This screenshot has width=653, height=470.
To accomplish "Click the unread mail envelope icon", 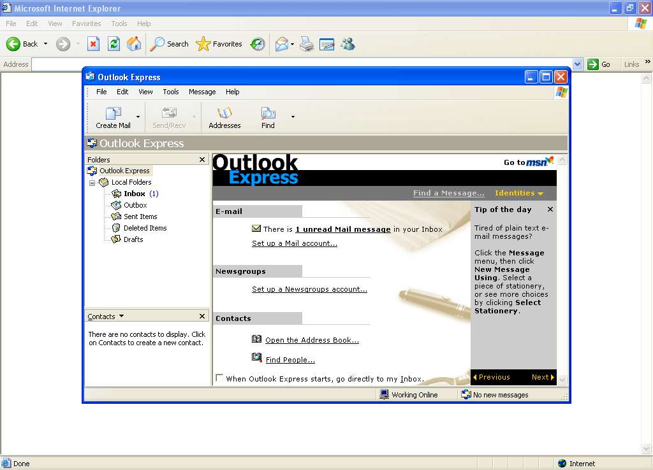I will (256, 229).
